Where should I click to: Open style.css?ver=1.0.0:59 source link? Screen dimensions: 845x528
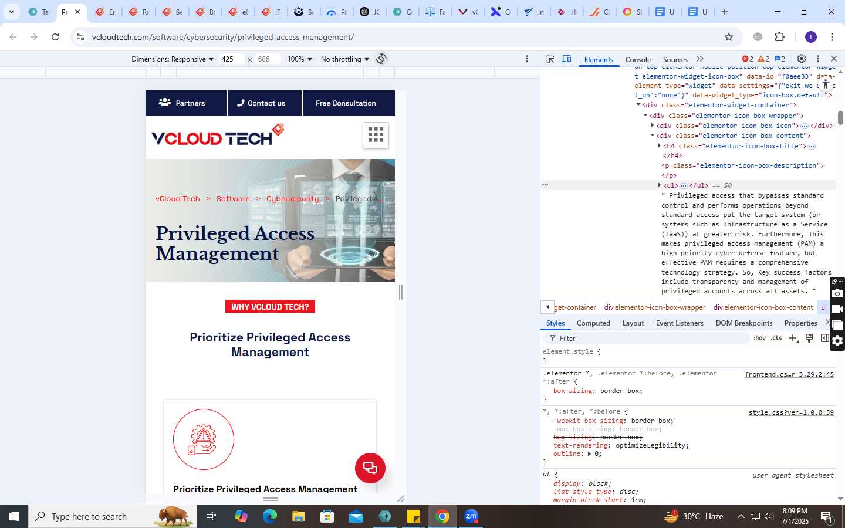[x=791, y=412]
